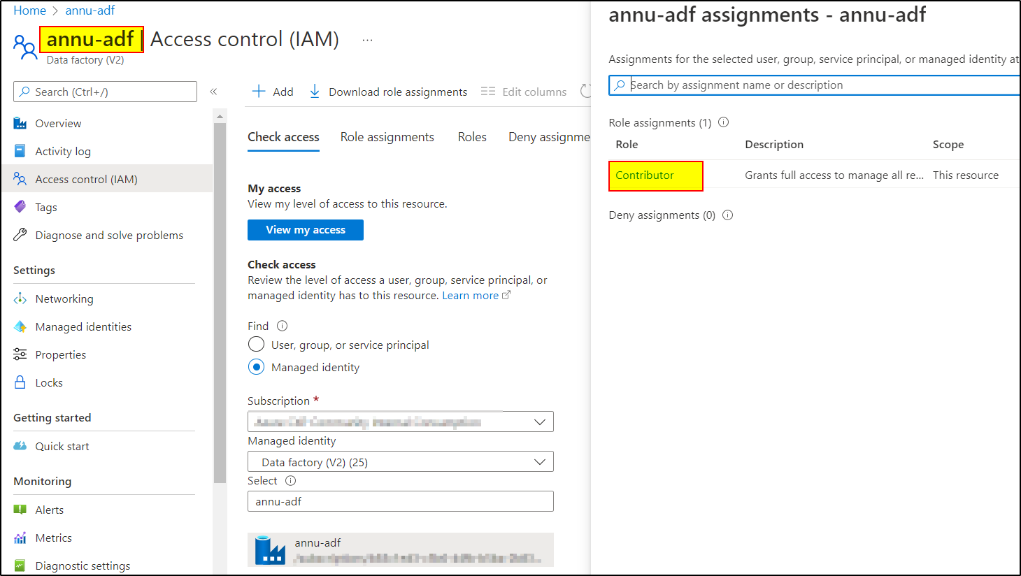Click info icon beside Role assignments (1)
This screenshot has height=576, width=1021.
pyautogui.click(x=724, y=122)
